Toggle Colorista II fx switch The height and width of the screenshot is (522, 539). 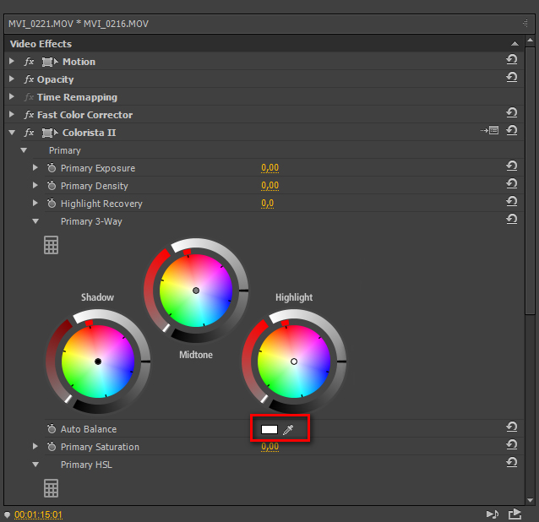pyautogui.click(x=29, y=133)
